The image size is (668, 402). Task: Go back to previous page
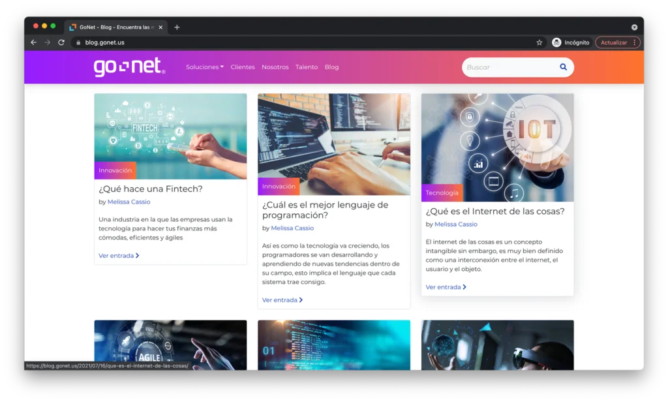tap(34, 42)
